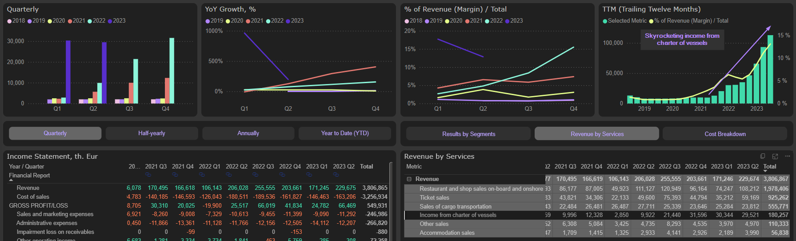The image size is (796, 241).
Task: Sort by Financial Report column header
Action: (29, 176)
